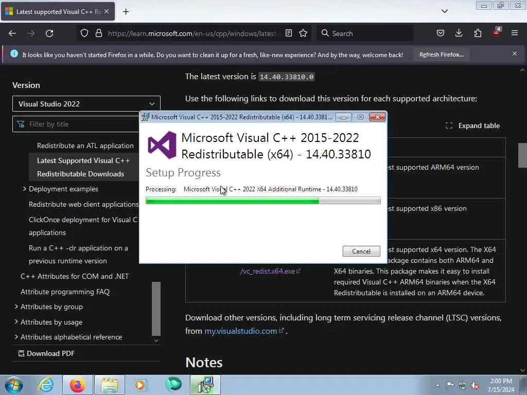Go back using the browser back arrow

tap(12, 33)
